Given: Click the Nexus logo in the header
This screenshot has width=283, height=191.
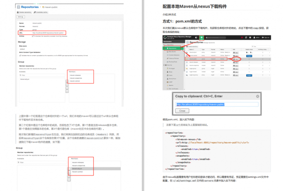Looking at the screenshot, I should click(x=165, y=38).
